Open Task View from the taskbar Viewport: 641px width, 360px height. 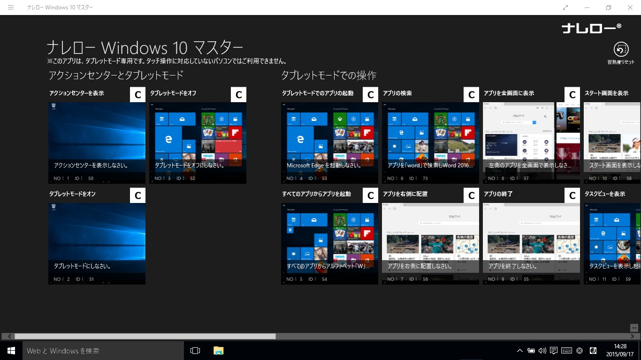195,350
